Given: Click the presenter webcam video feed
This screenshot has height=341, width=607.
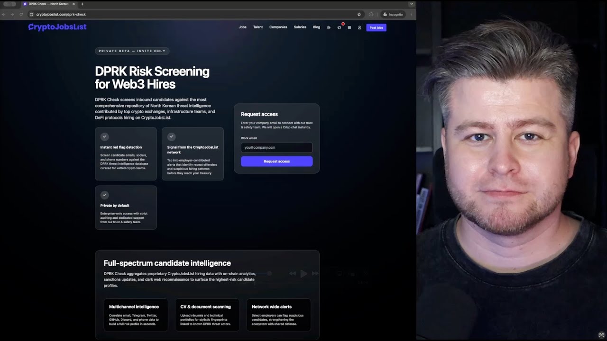Looking at the screenshot, I should pyautogui.click(x=512, y=170).
